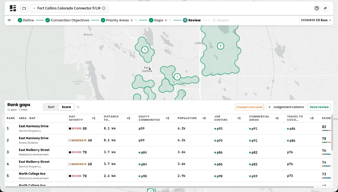
Task: Clear Fort Collins Colorado Connector project chip
Action: [x=104, y=8]
